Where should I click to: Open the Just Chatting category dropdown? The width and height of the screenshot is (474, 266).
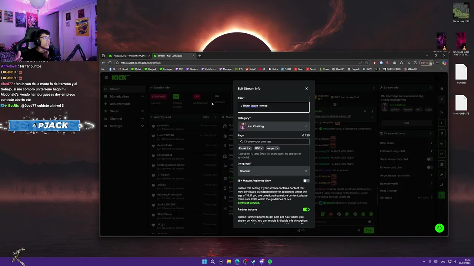pos(273,126)
